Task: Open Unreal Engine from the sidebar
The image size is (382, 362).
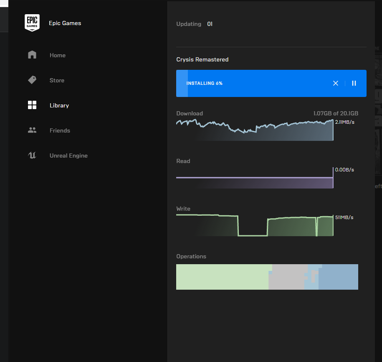Action: (x=69, y=156)
